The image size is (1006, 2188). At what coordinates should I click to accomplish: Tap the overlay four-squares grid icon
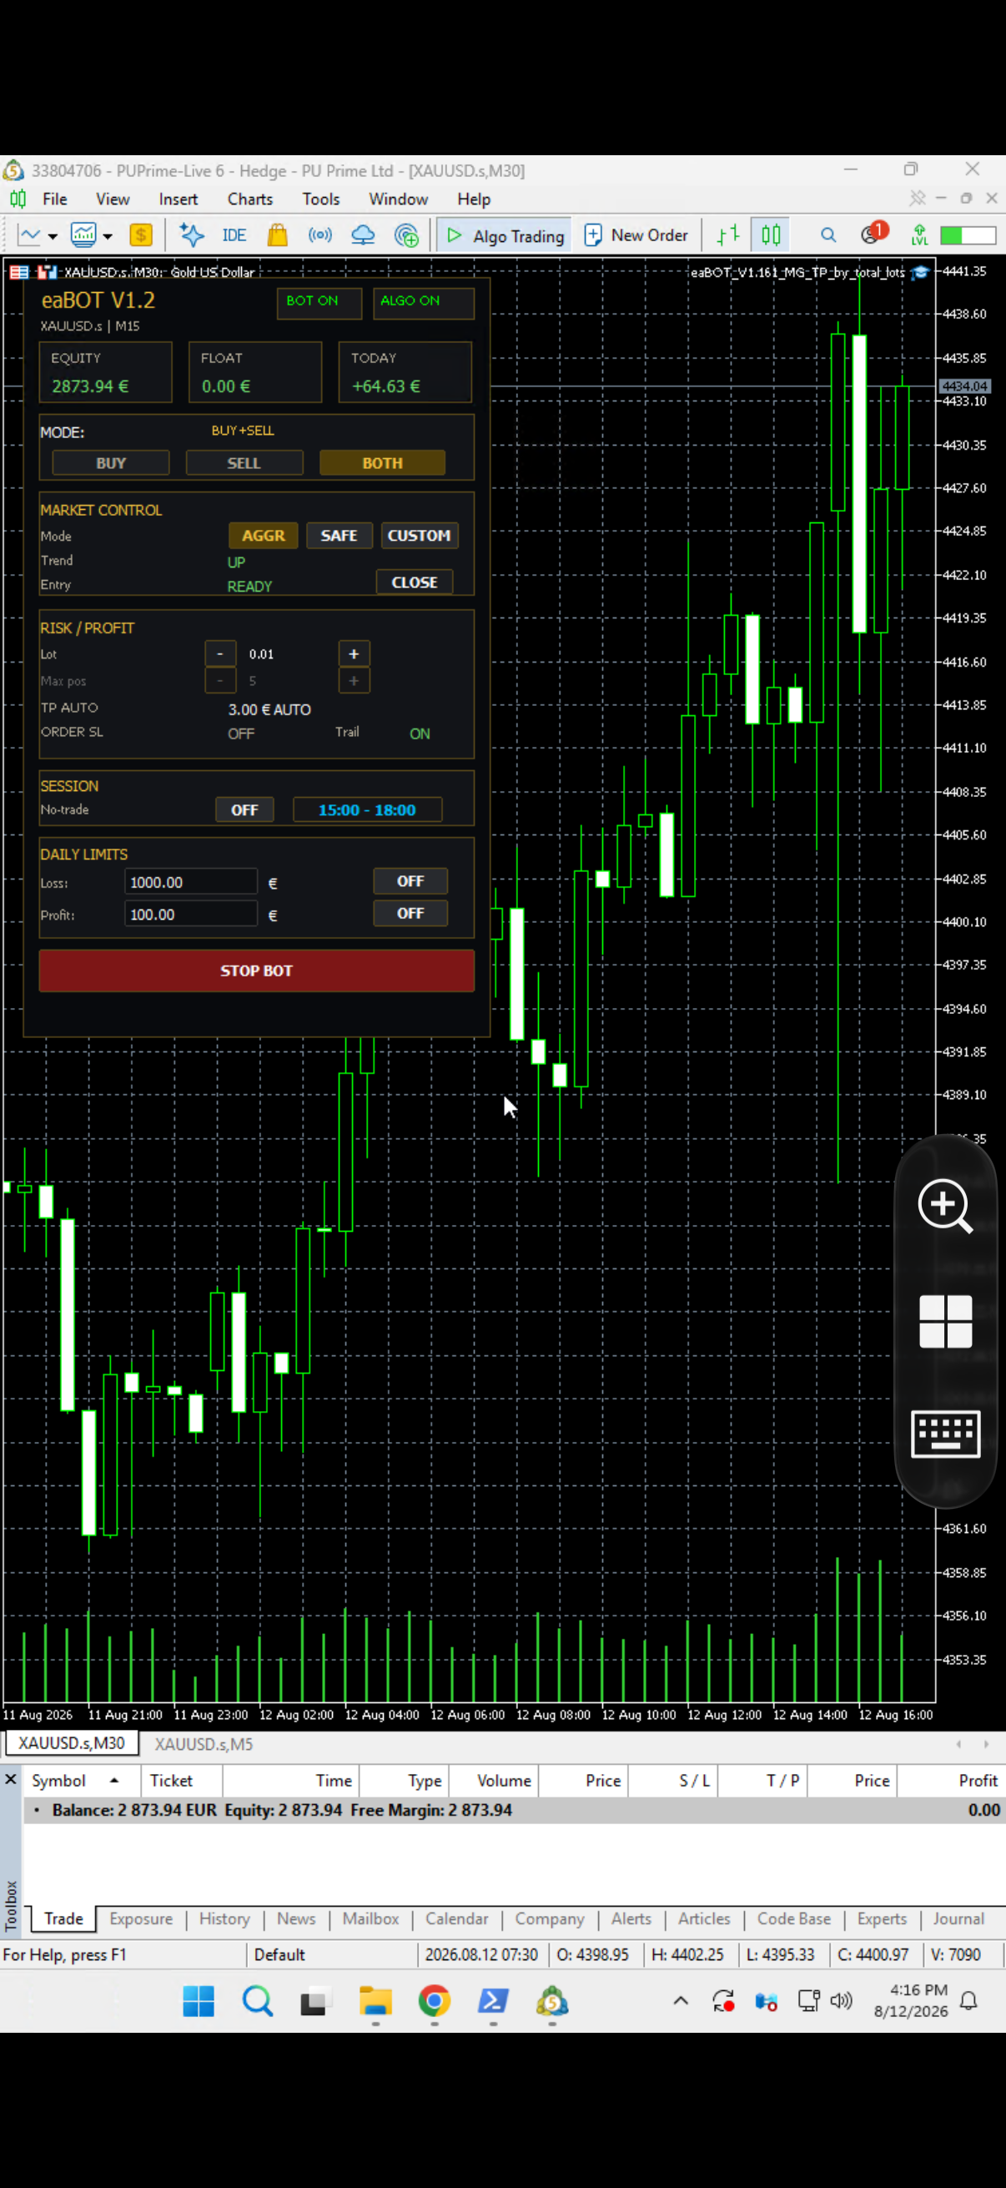pyautogui.click(x=945, y=1321)
